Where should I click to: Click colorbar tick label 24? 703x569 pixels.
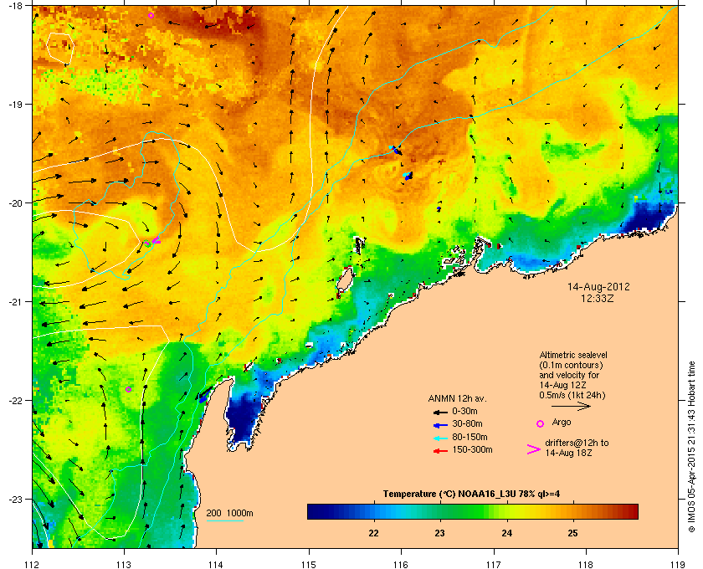506,533
